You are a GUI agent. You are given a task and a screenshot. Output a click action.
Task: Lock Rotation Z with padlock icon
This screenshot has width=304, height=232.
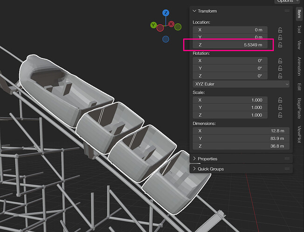point(280,76)
